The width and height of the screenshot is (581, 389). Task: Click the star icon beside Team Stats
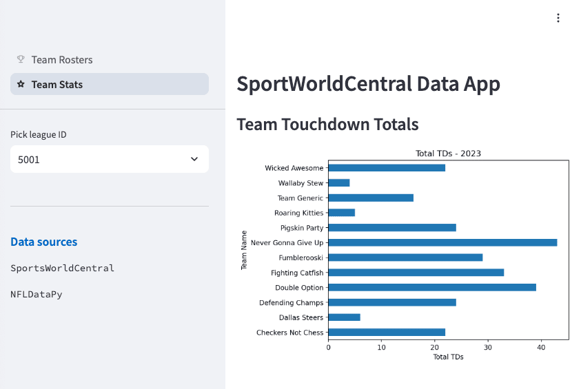[21, 84]
